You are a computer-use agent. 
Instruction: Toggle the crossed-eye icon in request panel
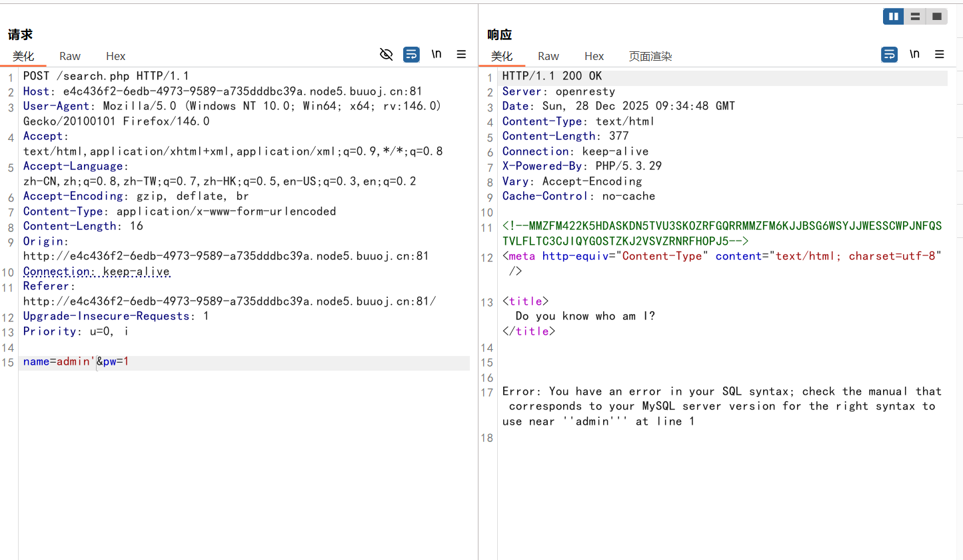click(x=386, y=55)
